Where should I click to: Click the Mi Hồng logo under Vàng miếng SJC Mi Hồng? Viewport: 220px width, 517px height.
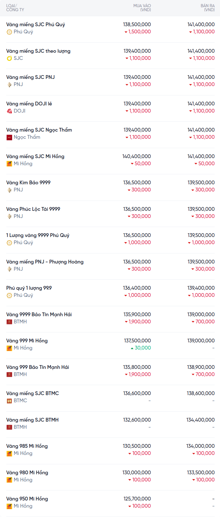click(9, 164)
